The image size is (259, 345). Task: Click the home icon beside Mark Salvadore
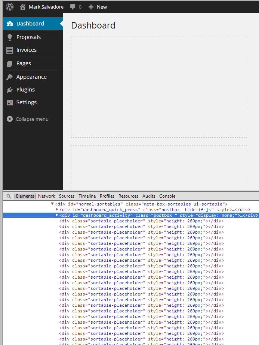pos(23,7)
